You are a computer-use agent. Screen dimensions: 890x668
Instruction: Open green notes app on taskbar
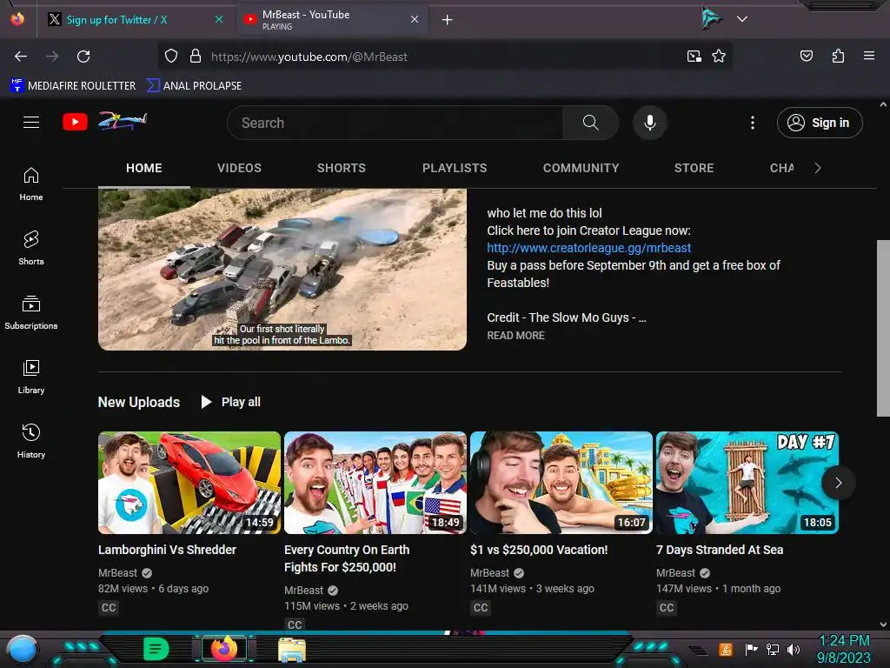[x=156, y=649]
